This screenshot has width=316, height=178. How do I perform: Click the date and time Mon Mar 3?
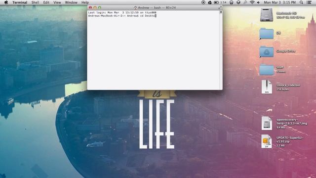pyautogui.click(x=280, y=2)
